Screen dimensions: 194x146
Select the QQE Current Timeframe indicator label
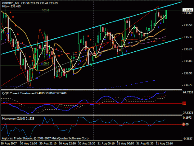coord(34,93)
